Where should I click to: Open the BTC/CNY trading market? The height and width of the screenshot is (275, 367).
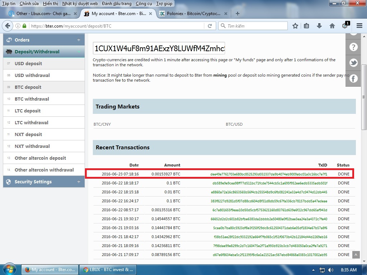[x=102, y=124]
